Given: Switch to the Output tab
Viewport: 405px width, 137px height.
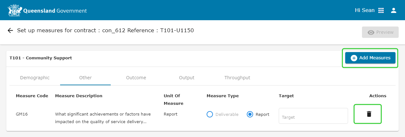Looking at the screenshot, I should (x=187, y=78).
